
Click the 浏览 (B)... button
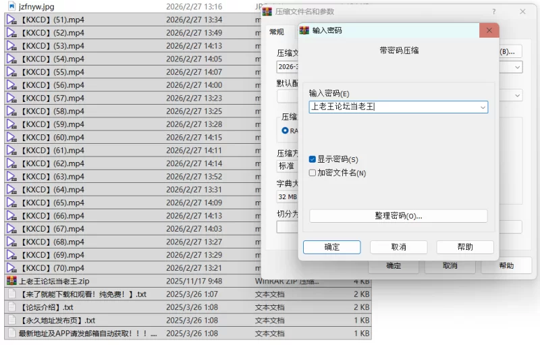(x=510, y=51)
